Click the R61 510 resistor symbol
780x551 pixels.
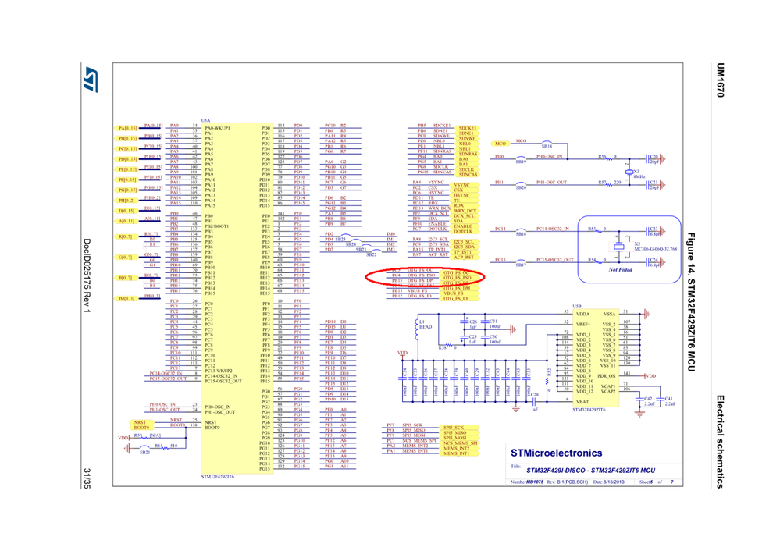click(x=166, y=447)
